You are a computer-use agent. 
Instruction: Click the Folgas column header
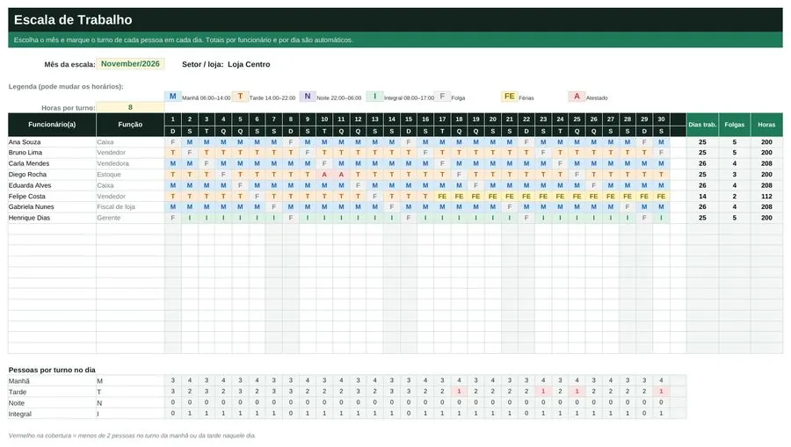[x=735, y=125]
